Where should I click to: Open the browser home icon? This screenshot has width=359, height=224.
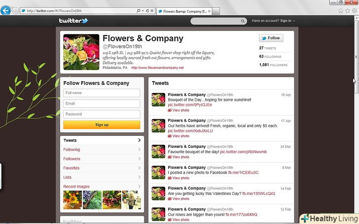coord(341,11)
